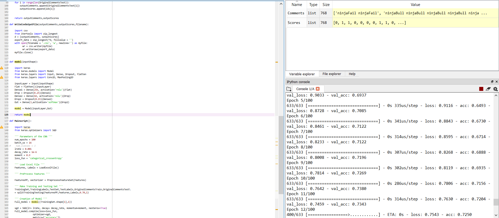The width and height of the screenshot is (499, 218).
Task: Click the console vertical scrollbar thumb
Action: [496, 202]
